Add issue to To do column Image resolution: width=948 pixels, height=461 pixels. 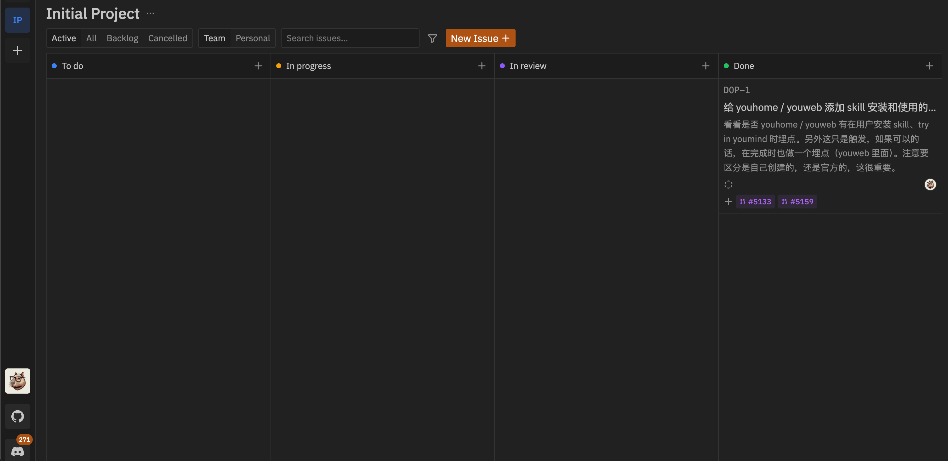(x=258, y=66)
